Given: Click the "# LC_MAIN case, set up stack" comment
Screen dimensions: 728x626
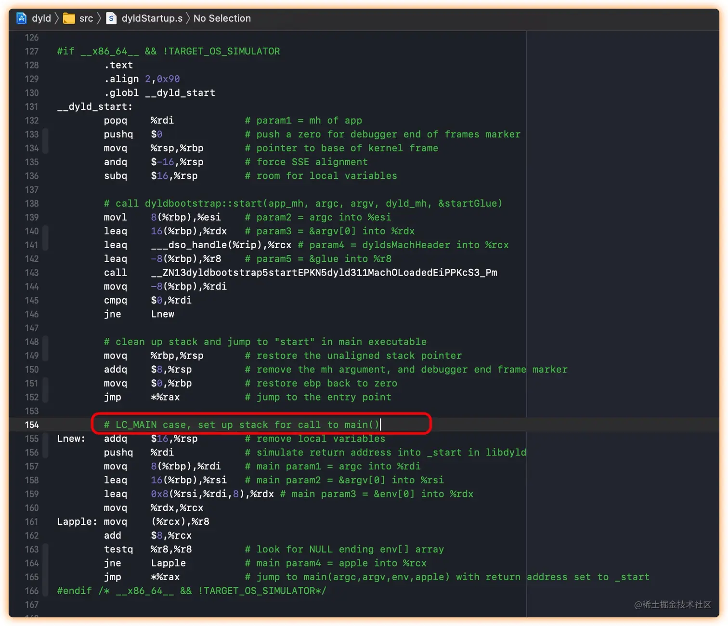Looking at the screenshot, I should (242, 425).
